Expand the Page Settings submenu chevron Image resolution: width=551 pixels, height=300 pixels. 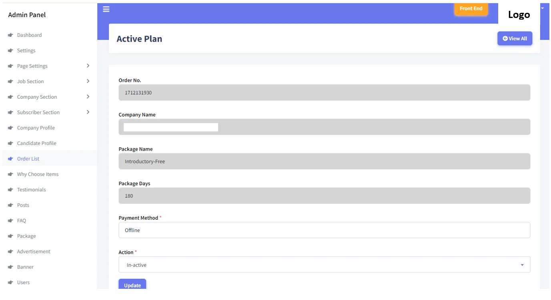point(88,66)
